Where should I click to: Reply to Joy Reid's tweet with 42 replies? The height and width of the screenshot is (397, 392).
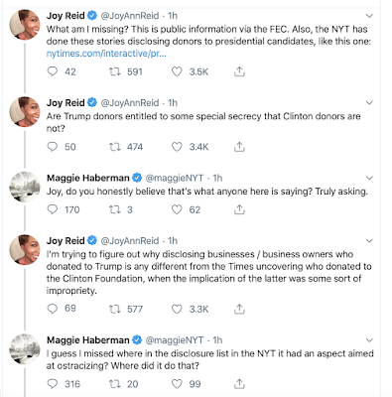click(x=53, y=71)
